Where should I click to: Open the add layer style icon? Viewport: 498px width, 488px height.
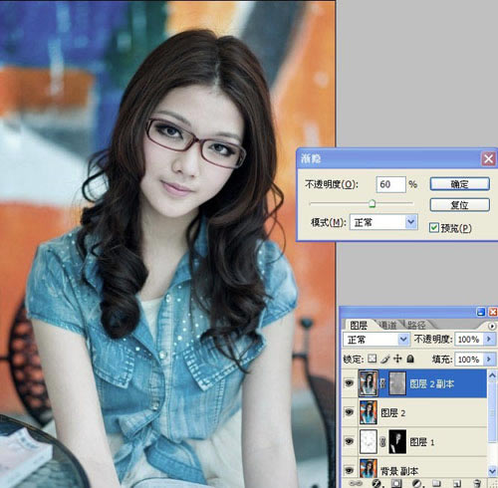[x=376, y=483]
